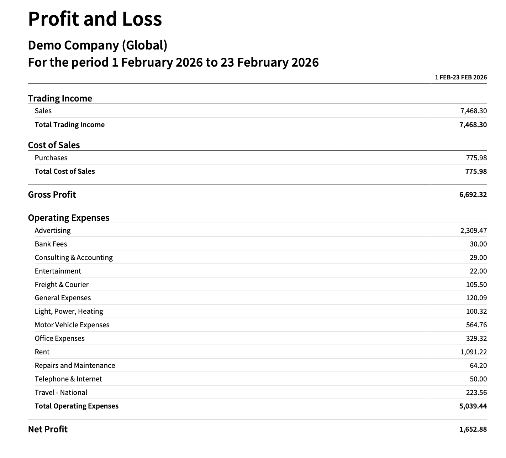This screenshot has width=506, height=458.
Task: Select the Purchases line item
Action: [x=257, y=158]
